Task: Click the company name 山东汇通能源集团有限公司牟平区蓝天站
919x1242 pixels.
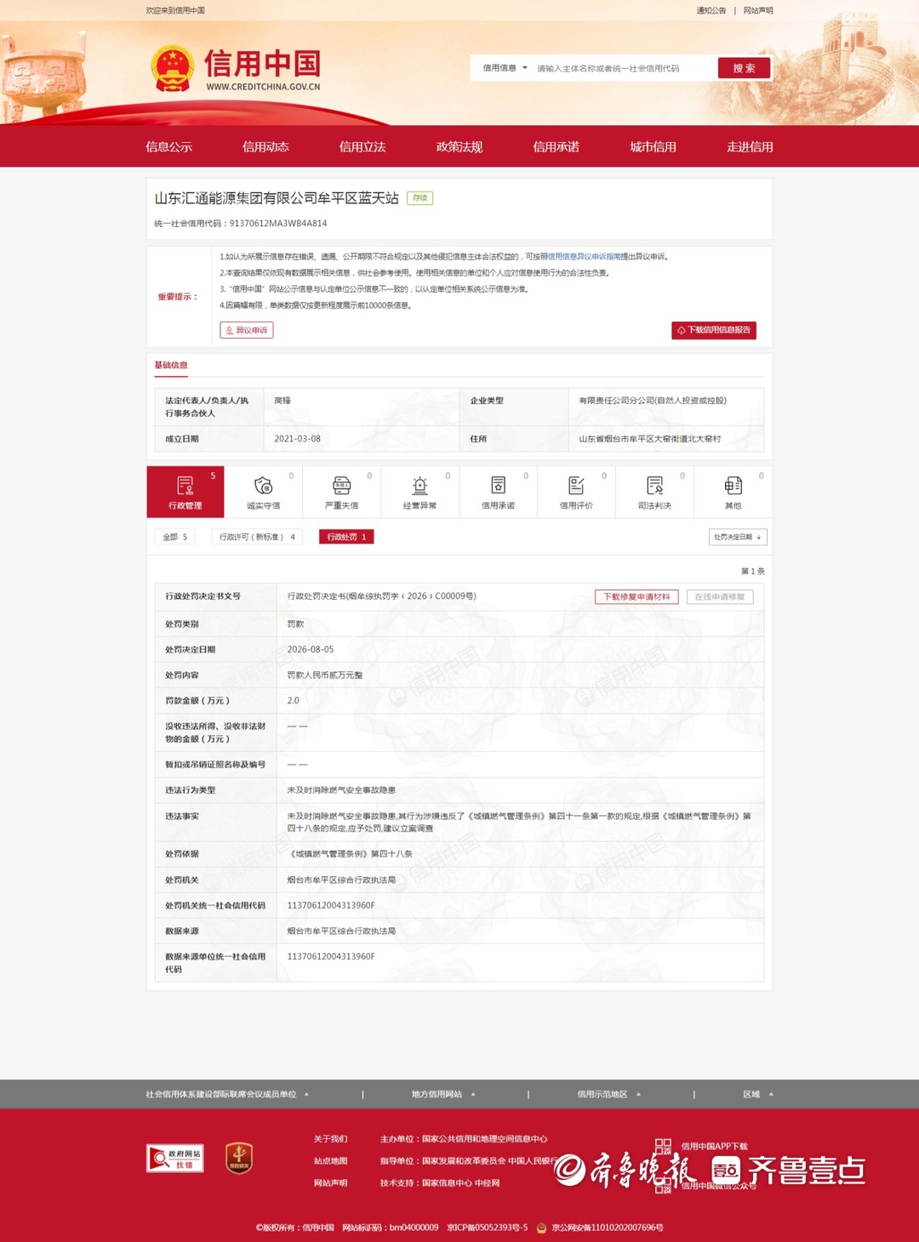Action: [277, 198]
